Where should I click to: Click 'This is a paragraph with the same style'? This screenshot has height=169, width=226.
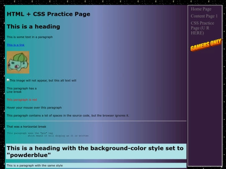click(x=96, y=165)
